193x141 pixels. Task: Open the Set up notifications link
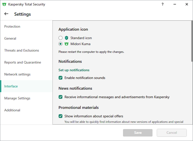[x=74, y=70]
